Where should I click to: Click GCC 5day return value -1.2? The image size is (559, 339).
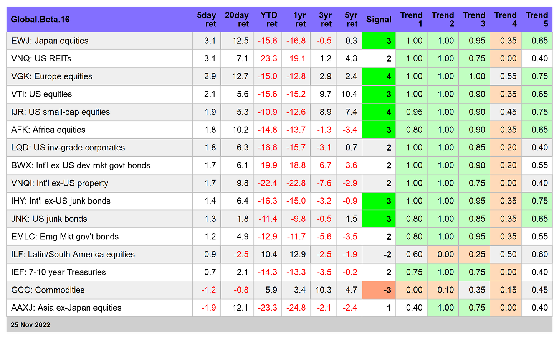pos(208,290)
